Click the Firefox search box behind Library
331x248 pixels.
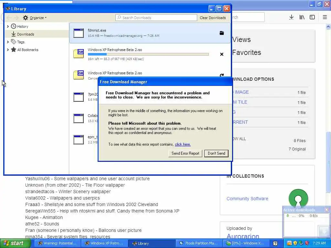point(248,17)
